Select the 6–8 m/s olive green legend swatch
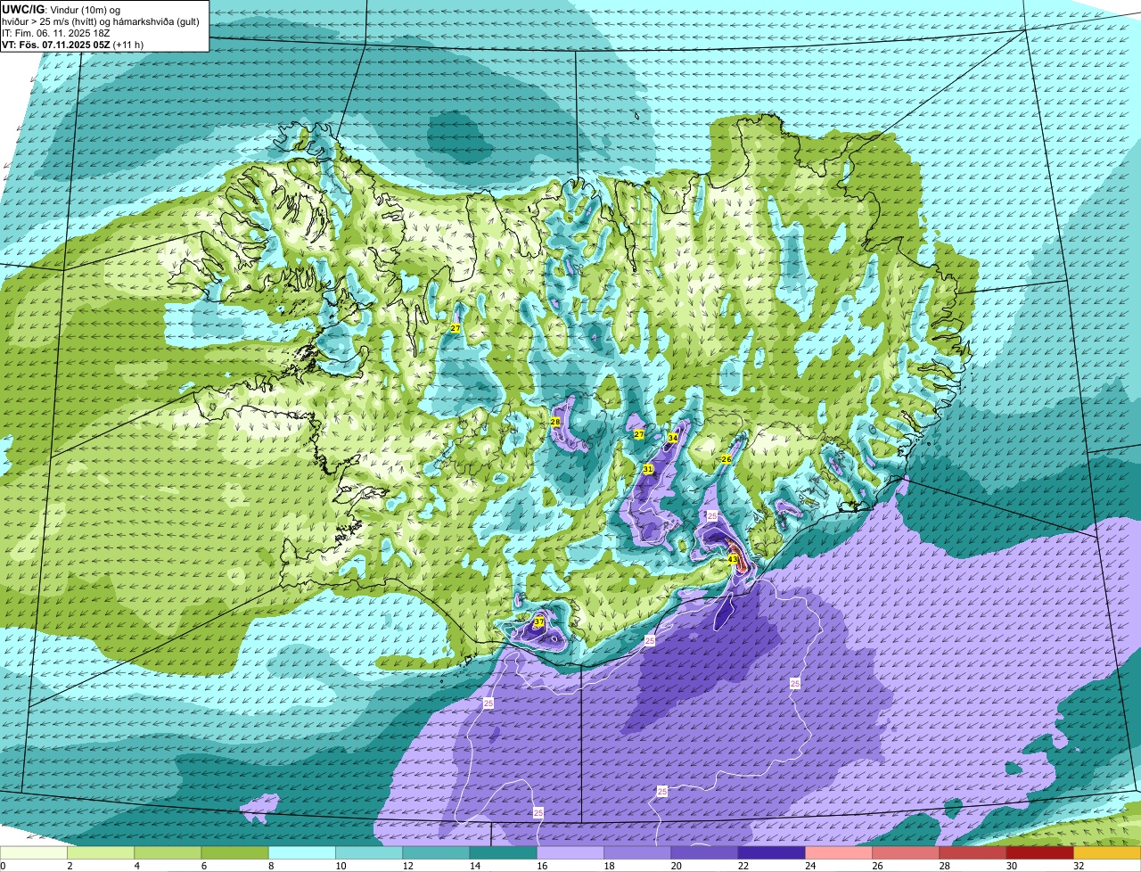The width and height of the screenshot is (1141, 872). (235, 852)
